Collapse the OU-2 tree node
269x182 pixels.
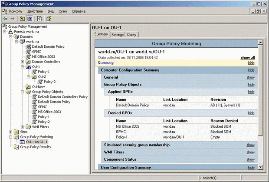(x=28, y=76)
